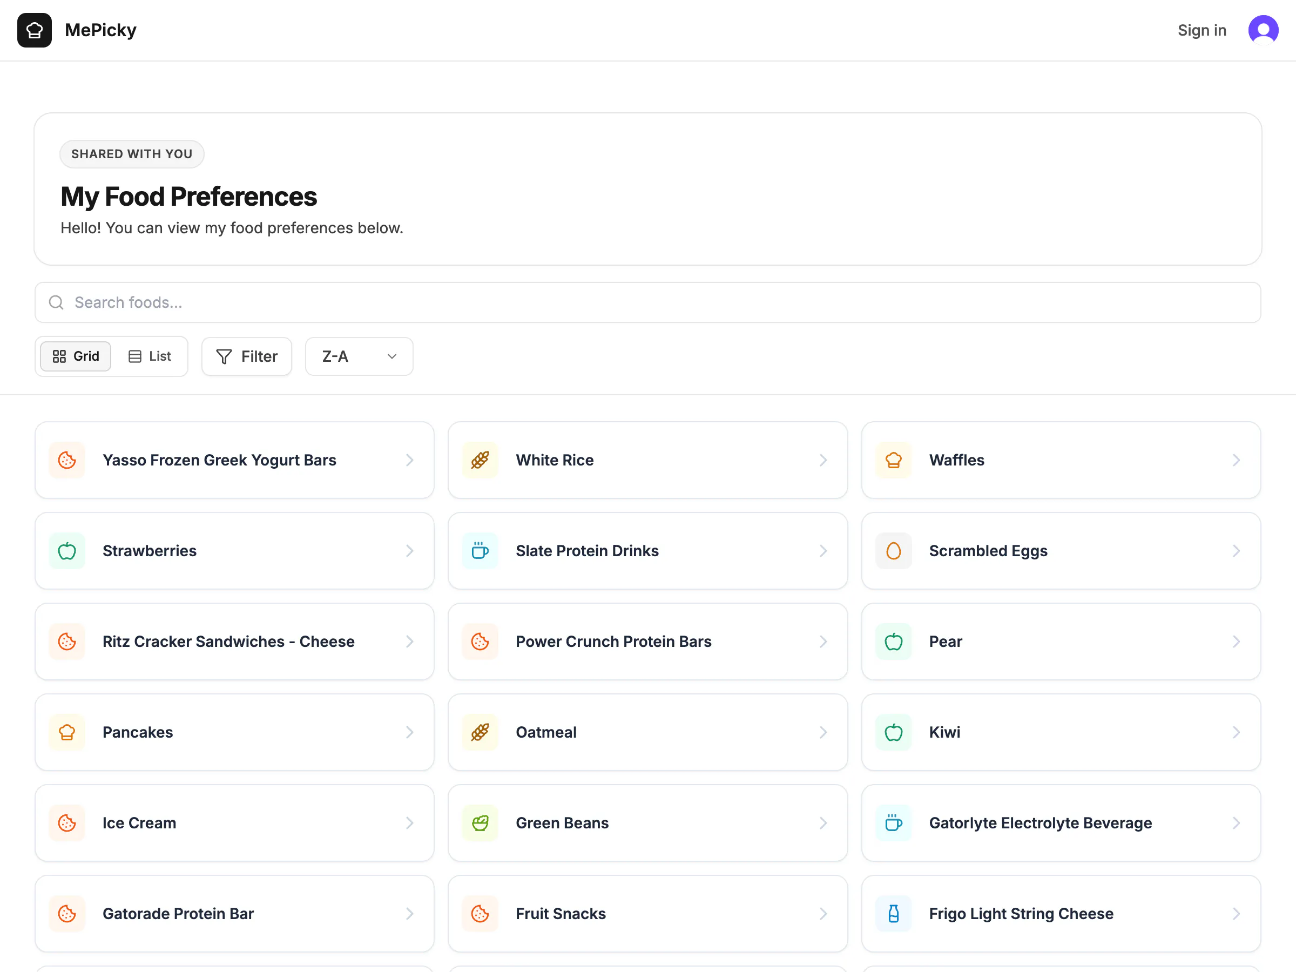The width and height of the screenshot is (1296, 972).
Task: Click the cookie icon beside Gatorade Protein Bar
Action: coord(67,914)
